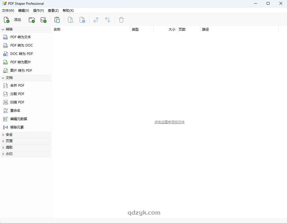287x223 pixels.
Task: Click the Add images icon
Action: [43, 20]
